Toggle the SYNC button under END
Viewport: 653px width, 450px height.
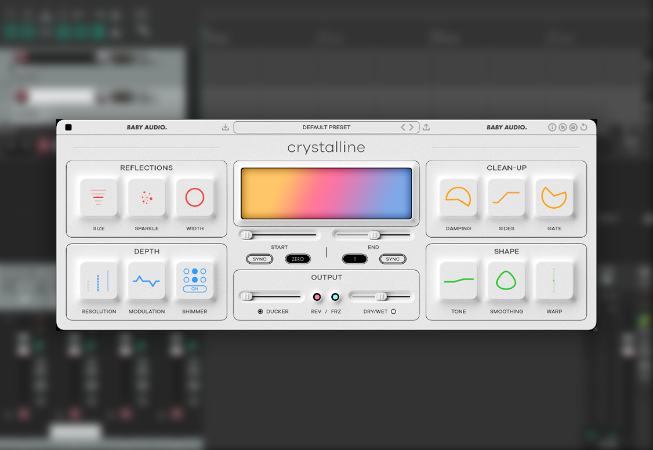coord(392,259)
